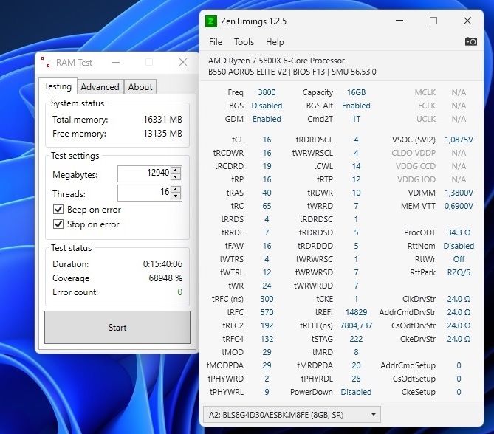The image size is (494, 434).
Task: Click the ProcODT value 34.3 Ω
Action: click(459, 232)
